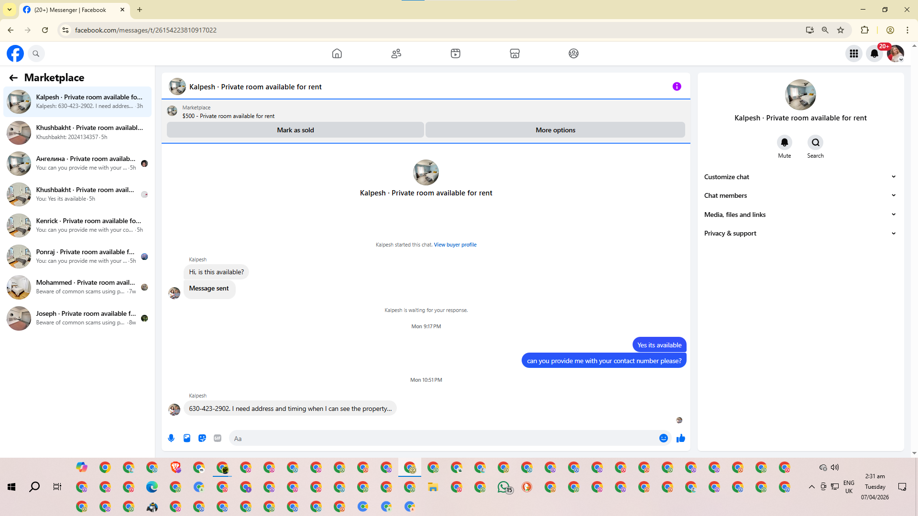Click the 'Hi, is this available?' message

click(x=216, y=272)
